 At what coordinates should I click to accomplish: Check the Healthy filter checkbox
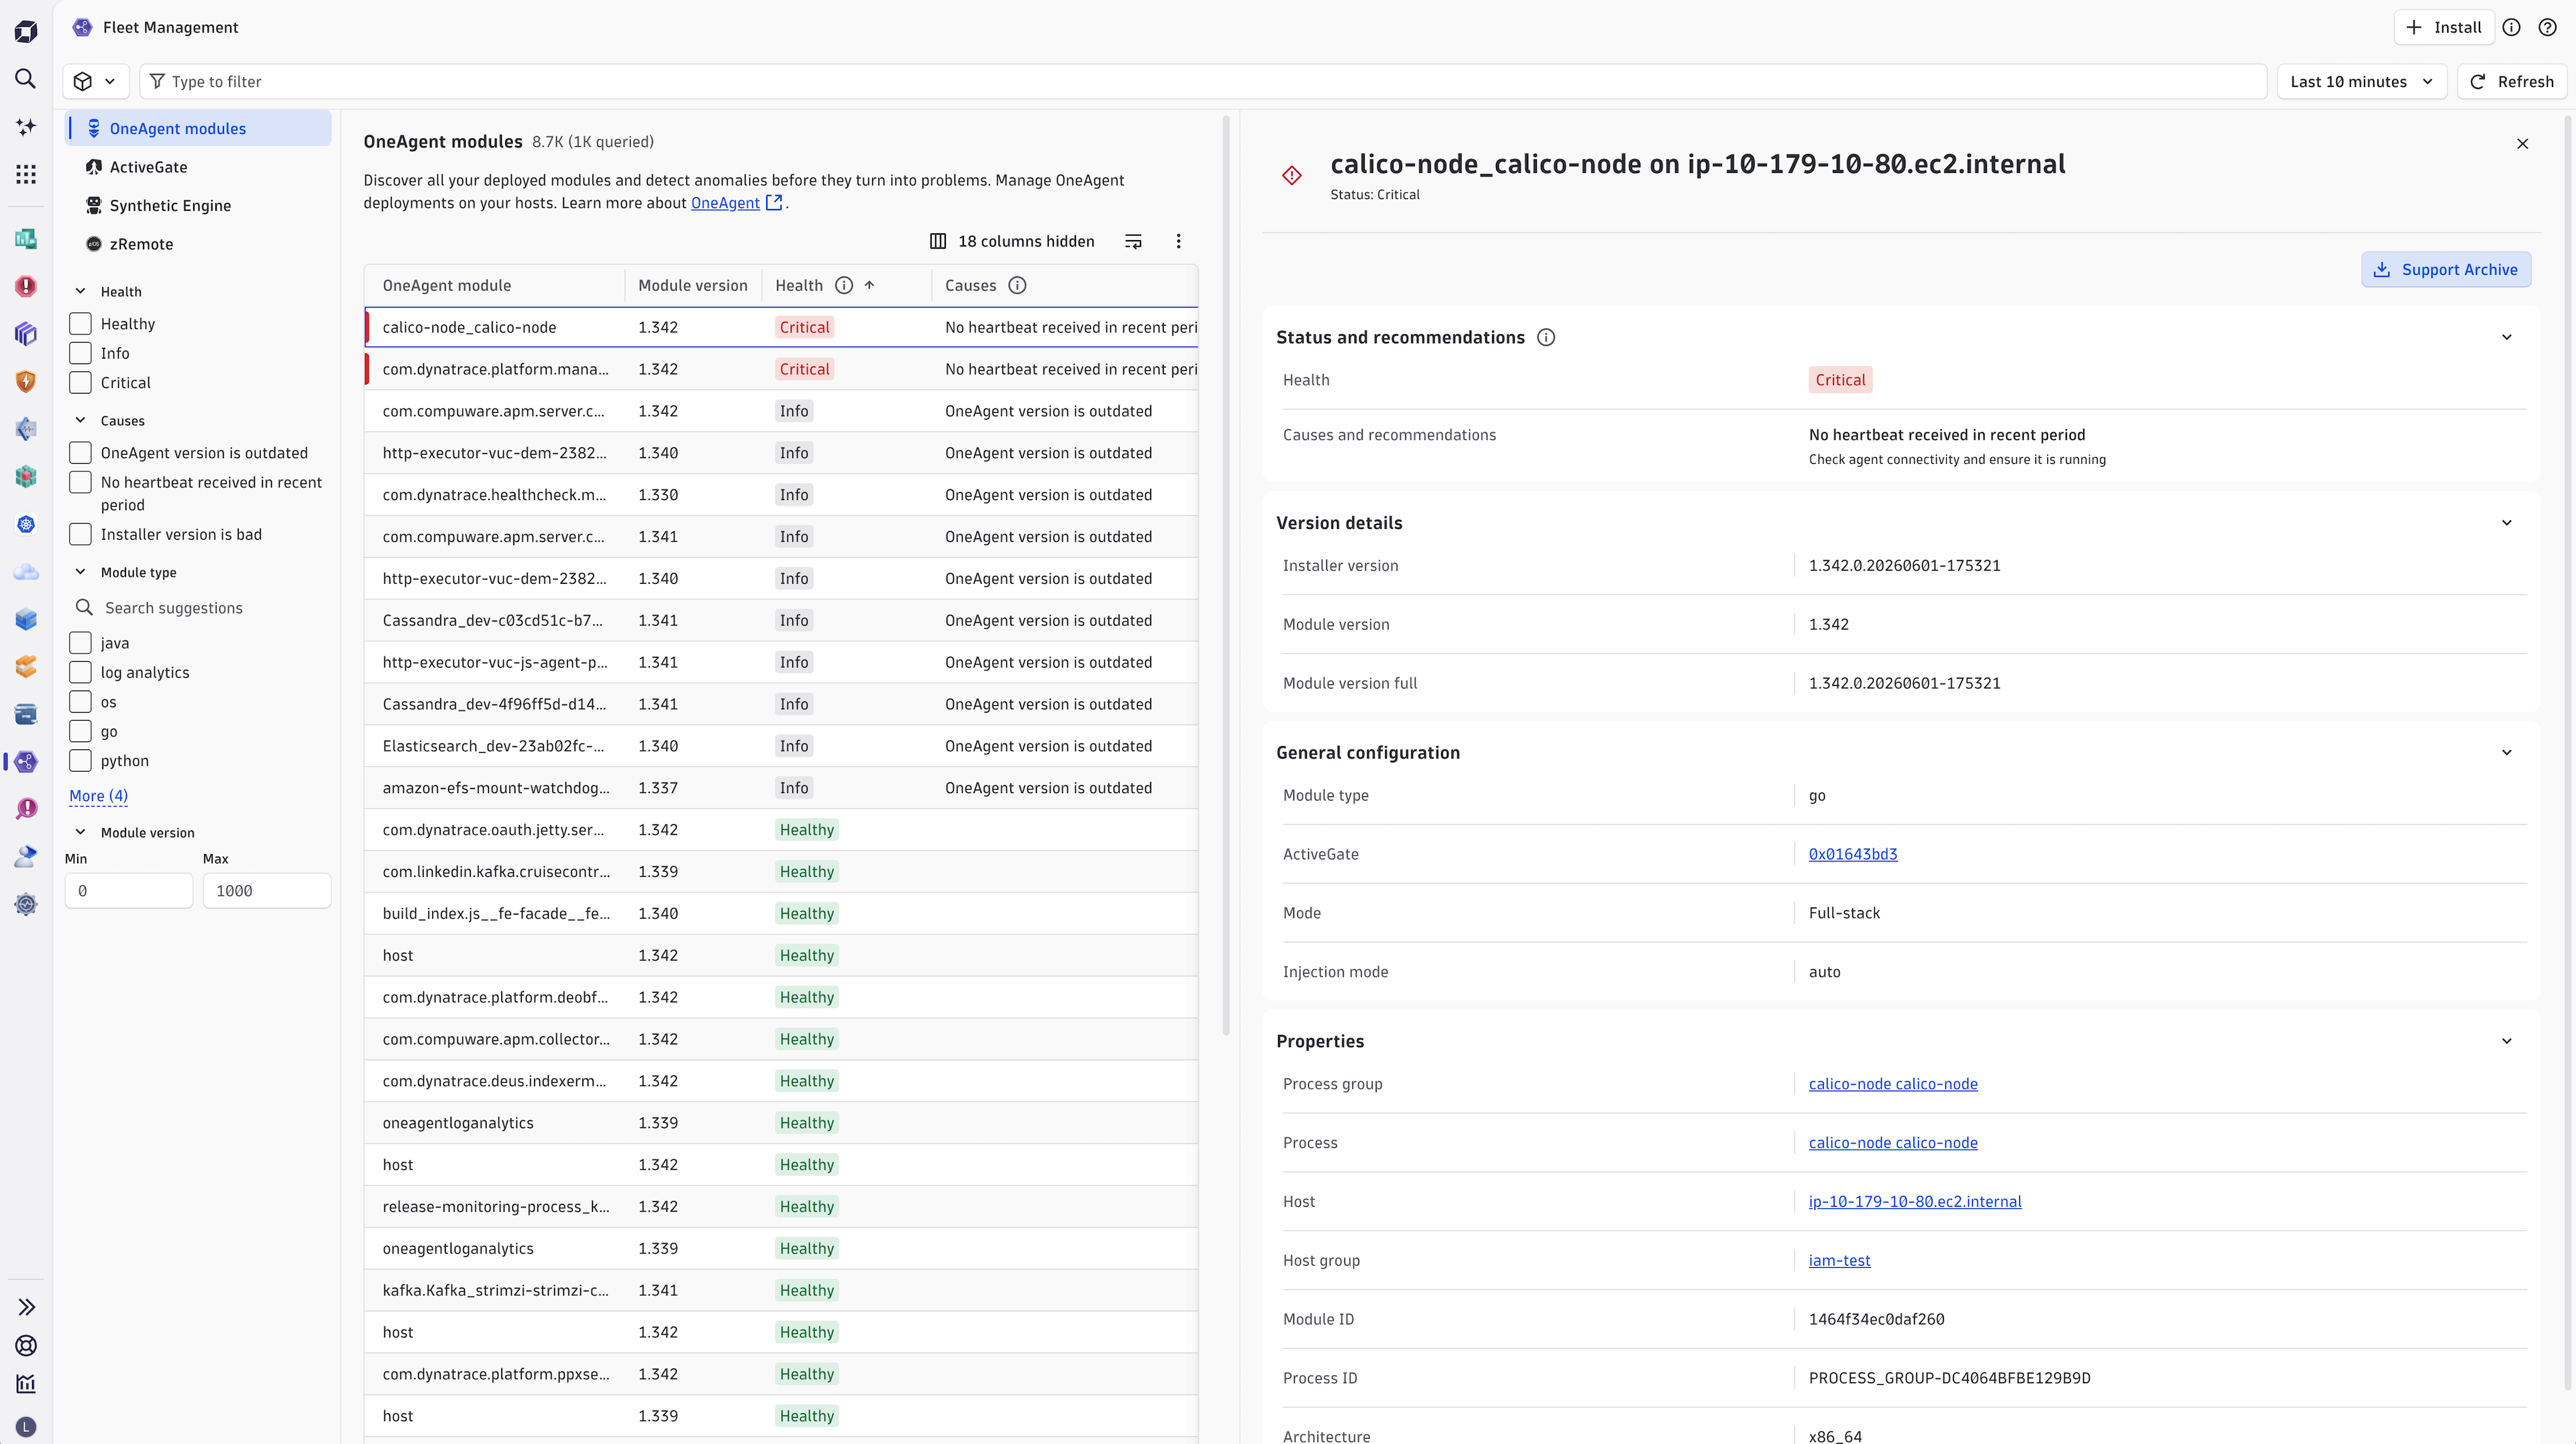tap(80, 324)
